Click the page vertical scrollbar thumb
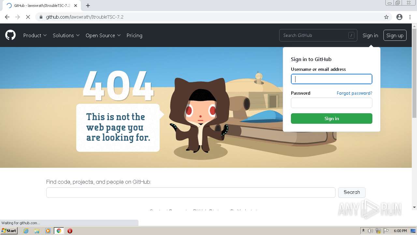417x235 pixels. 414,73
